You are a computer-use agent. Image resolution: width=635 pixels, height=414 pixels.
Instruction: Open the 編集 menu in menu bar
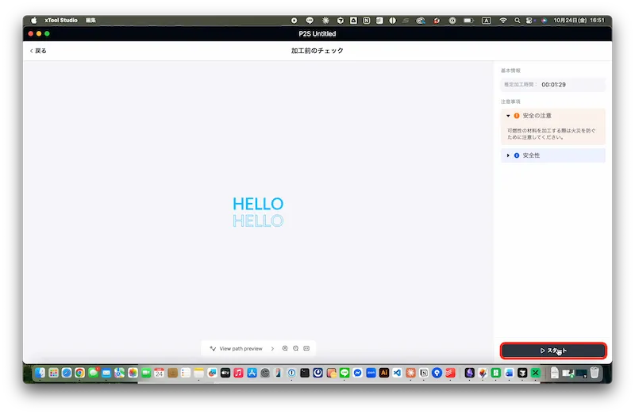point(91,20)
